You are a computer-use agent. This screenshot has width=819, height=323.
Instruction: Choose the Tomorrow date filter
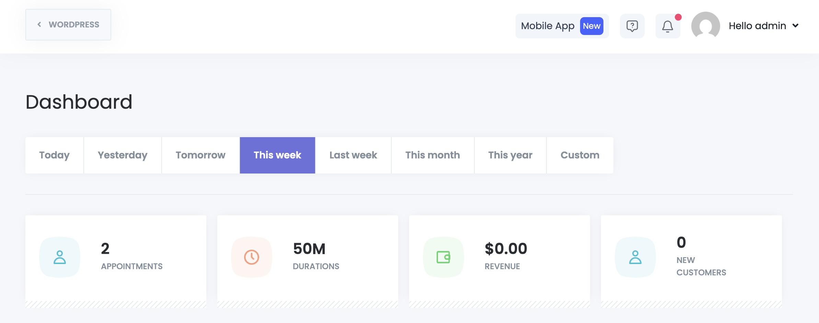200,155
